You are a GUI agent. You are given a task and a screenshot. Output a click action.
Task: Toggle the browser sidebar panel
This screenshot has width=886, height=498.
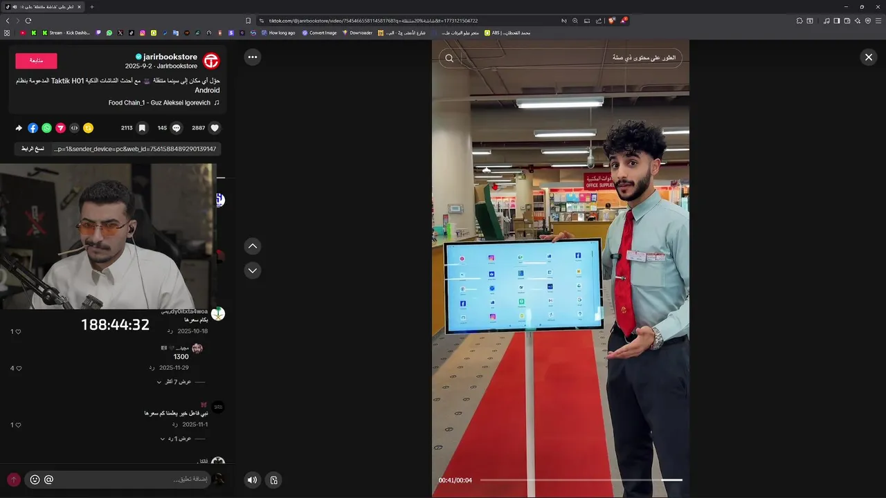pos(836,21)
